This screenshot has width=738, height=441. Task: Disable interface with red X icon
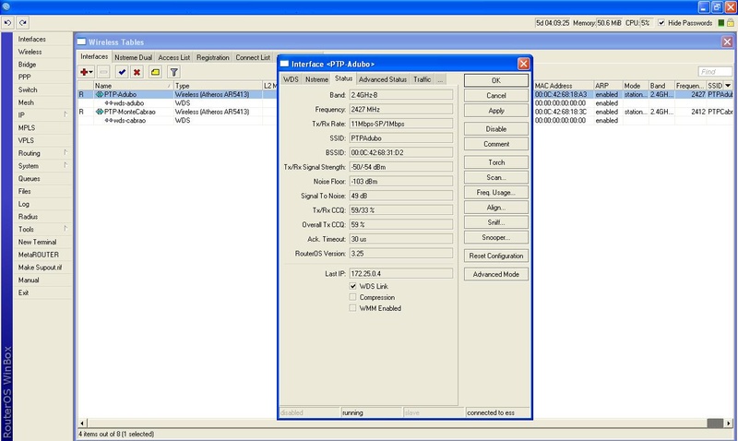pyautogui.click(x=137, y=71)
